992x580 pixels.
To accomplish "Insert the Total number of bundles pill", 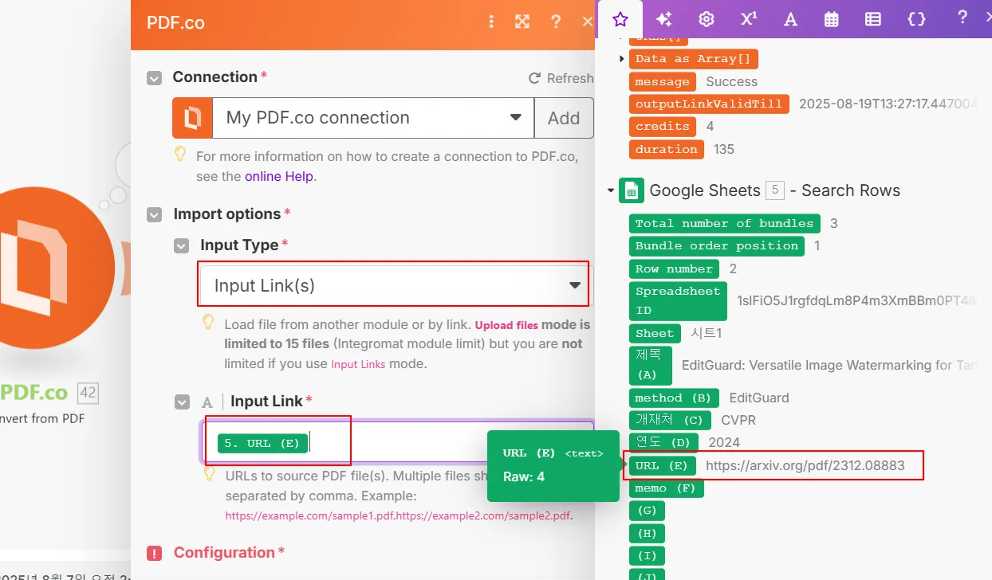I will pyautogui.click(x=724, y=223).
